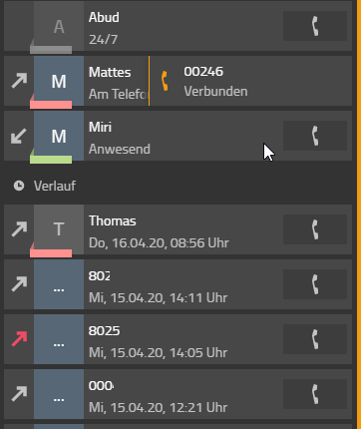Redial number 8025 with the phone button

click(315, 339)
